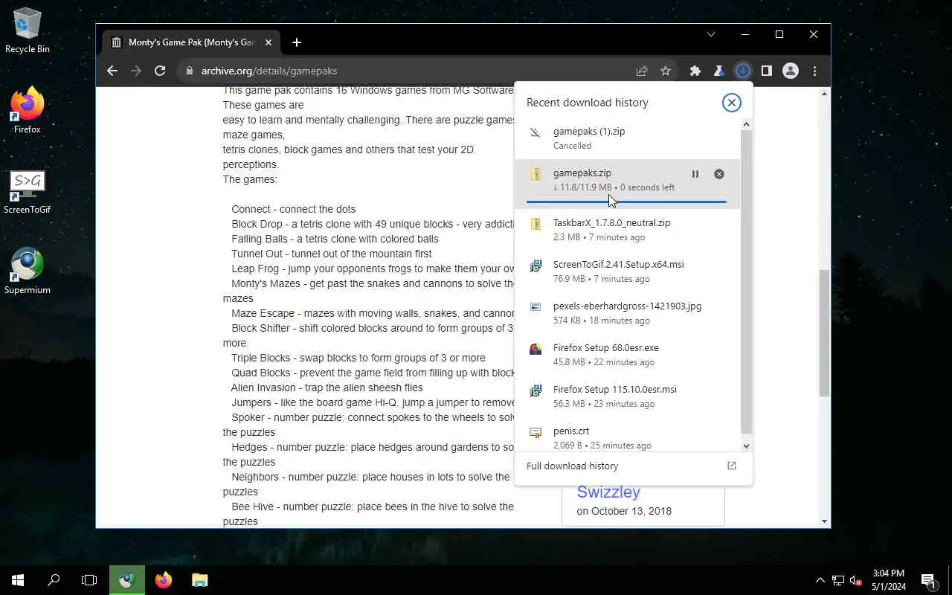Open the Windows Start menu
Image resolution: width=952 pixels, height=595 pixels.
pyautogui.click(x=18, y=580)
